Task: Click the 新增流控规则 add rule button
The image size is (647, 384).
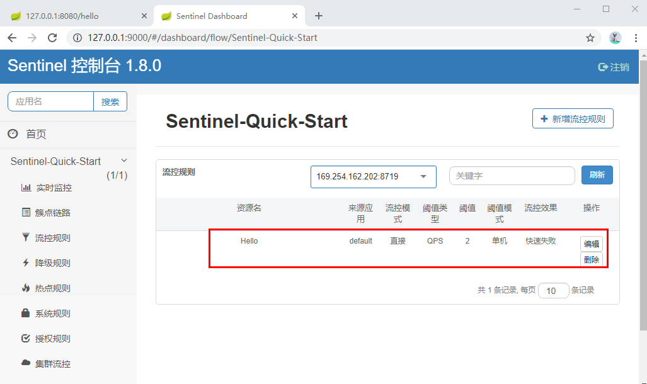Action: 573,119
